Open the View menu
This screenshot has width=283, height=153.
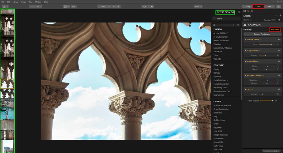click(x=30, y=2)
